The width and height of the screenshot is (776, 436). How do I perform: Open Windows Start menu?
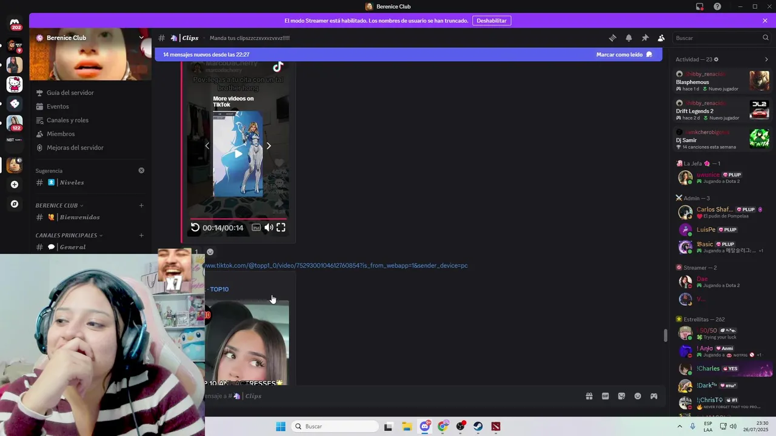click(x=281, y=426)
